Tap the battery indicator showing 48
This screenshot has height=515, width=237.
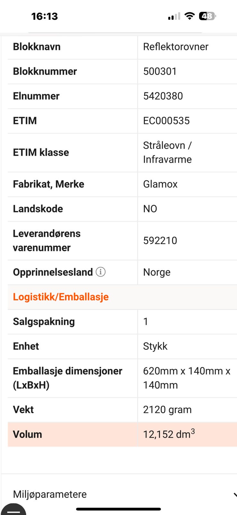click(207, 16)
